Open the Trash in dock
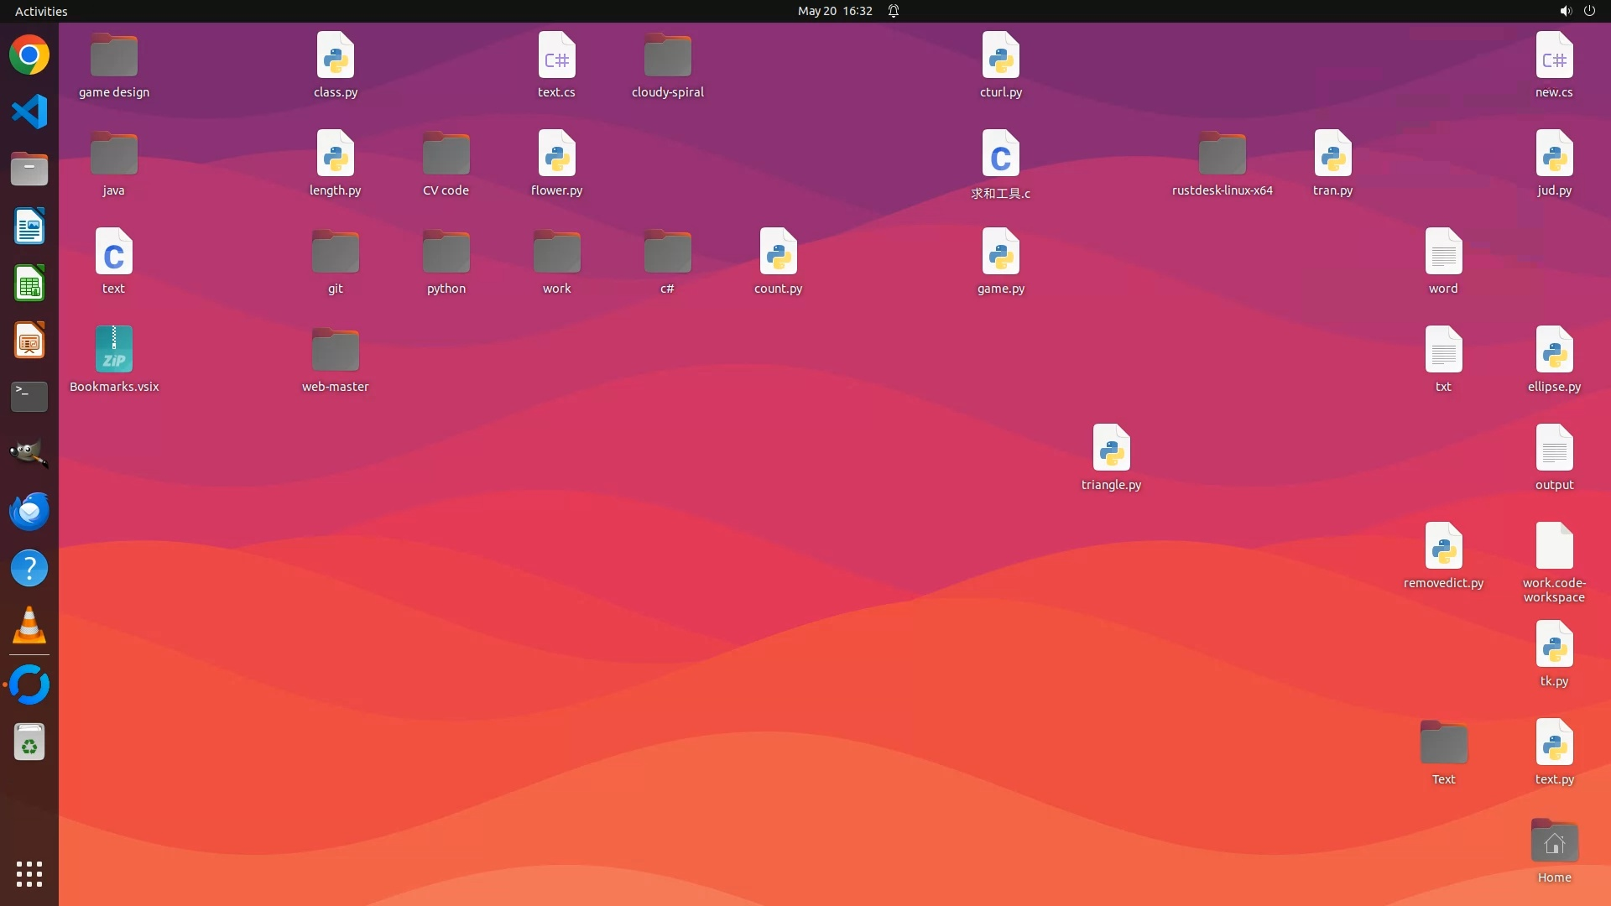Image resolution: width=1611 pixels, height=906 pixels. click(x=29, y=742)
